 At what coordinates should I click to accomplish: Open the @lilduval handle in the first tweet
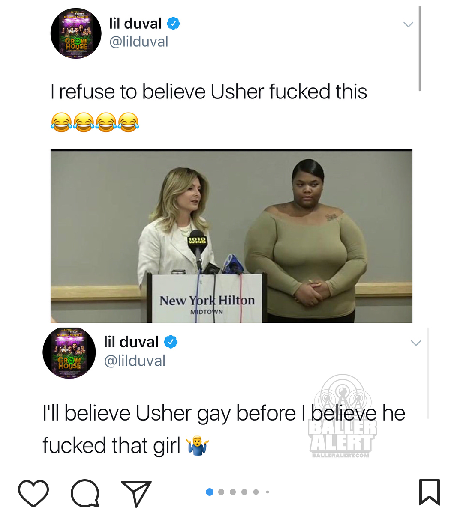click(x=139, y=42)
